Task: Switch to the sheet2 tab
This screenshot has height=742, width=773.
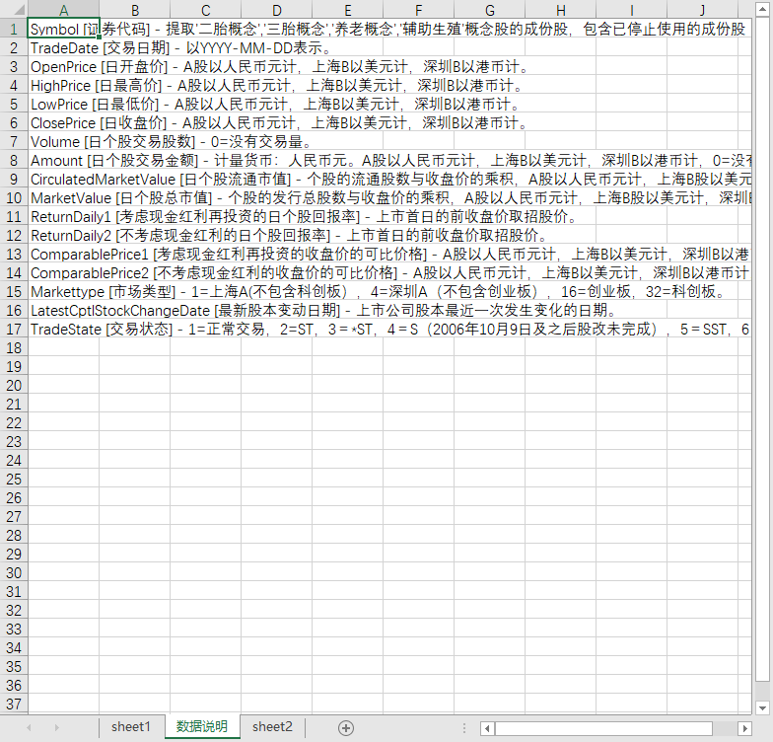Action: click(272, 726)
